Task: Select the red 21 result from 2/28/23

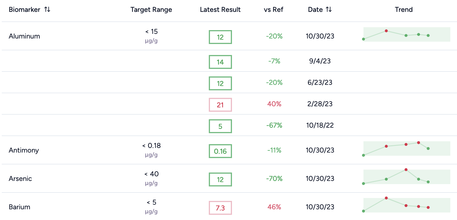Action: 220,105
